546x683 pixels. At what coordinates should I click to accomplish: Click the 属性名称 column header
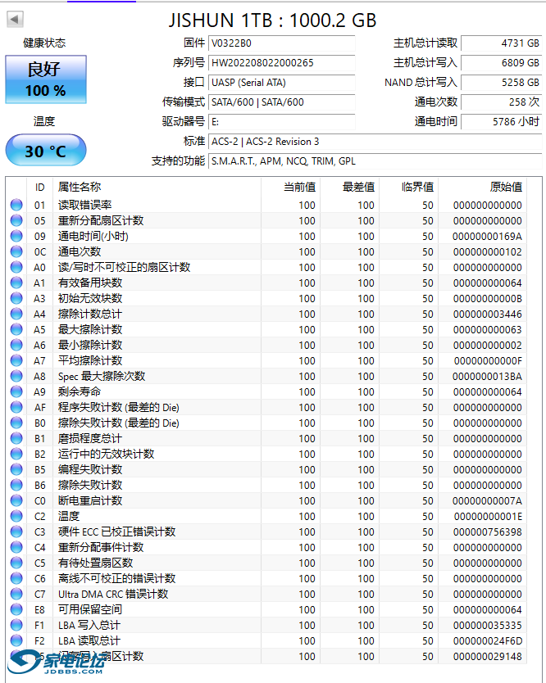click(x=157, y=188)
